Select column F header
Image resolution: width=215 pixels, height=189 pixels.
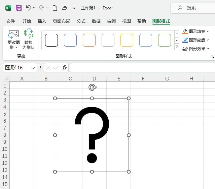[143, 79]
